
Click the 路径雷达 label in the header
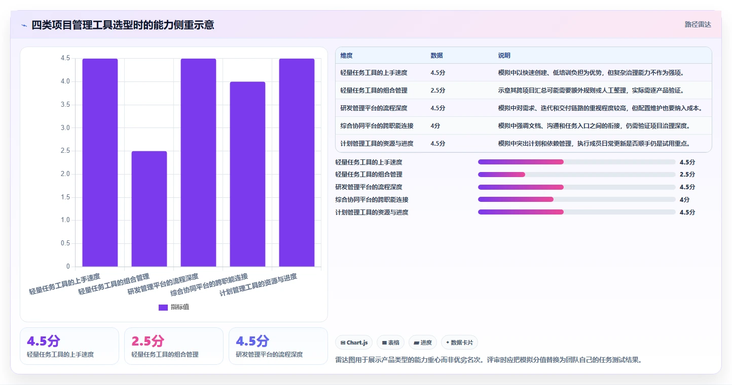click(698, 24)
